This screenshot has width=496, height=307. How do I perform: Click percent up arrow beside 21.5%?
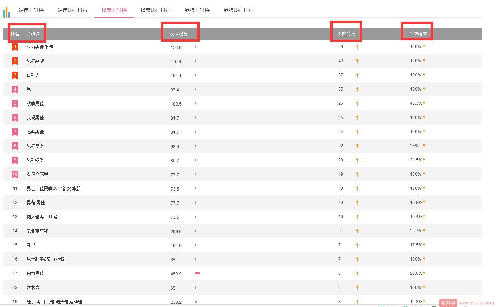point(424,160)
